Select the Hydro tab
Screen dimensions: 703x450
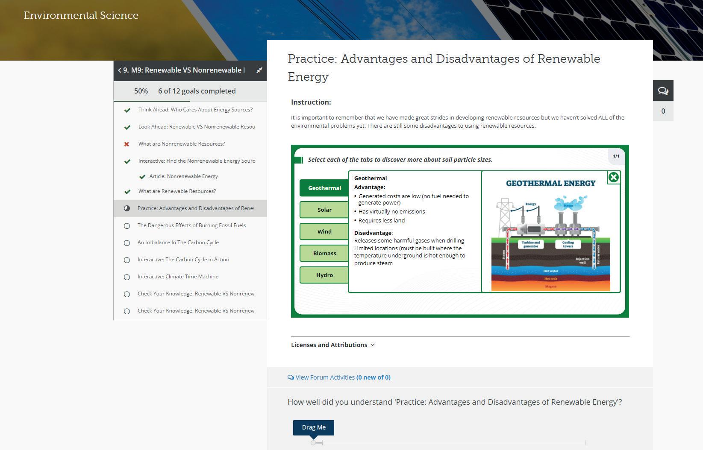[324, 275]
